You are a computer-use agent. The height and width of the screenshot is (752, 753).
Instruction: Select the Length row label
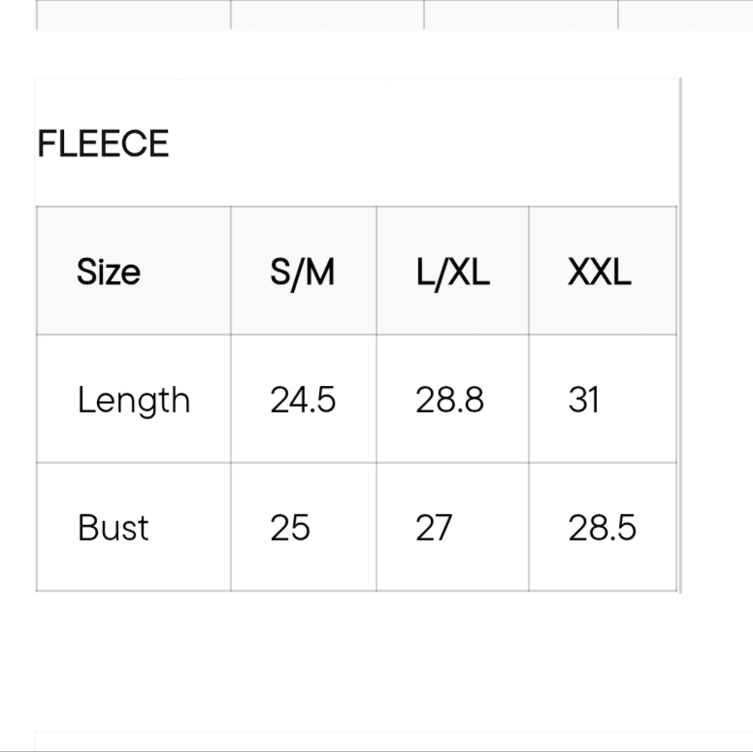[x=133, y=399]
